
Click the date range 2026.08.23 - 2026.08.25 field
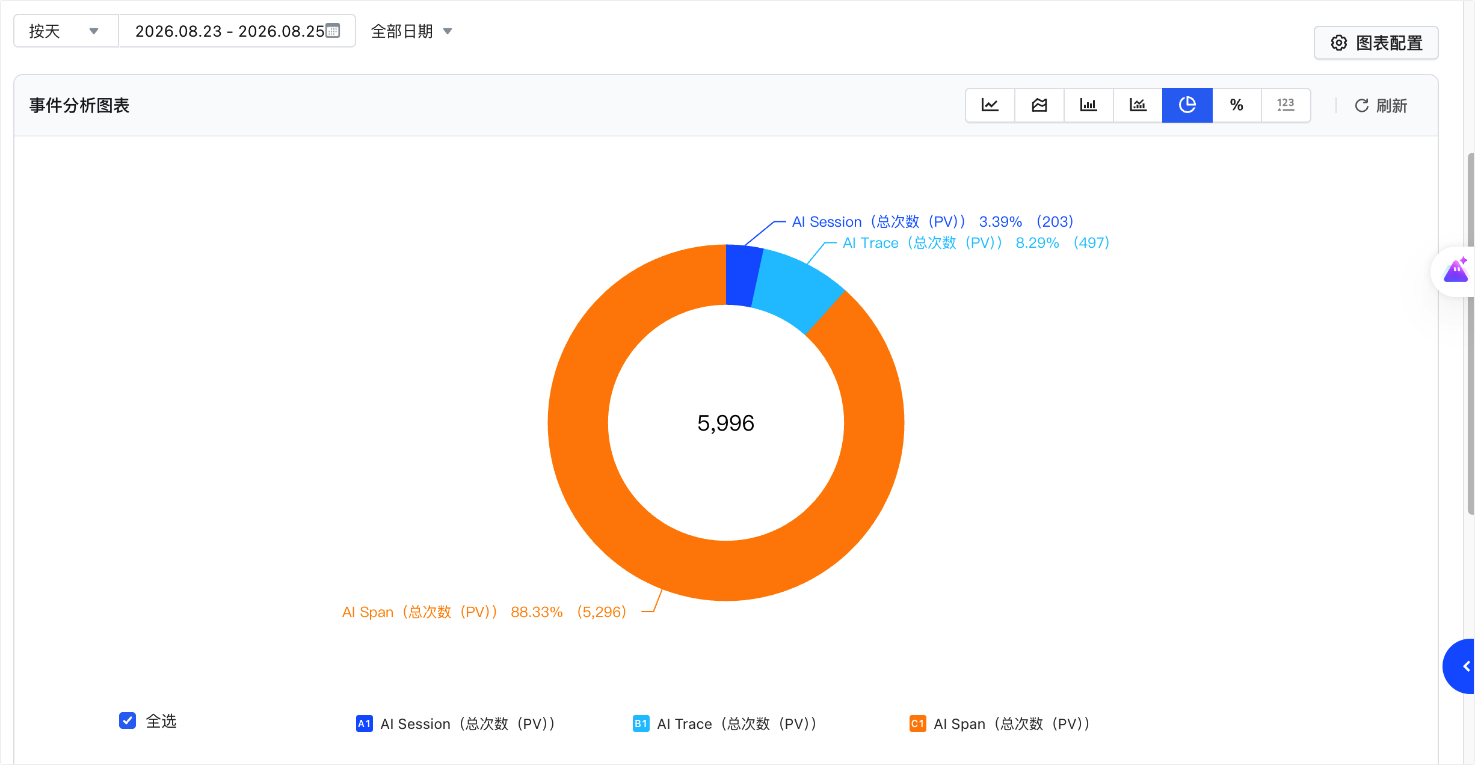[x=237, y=31]
